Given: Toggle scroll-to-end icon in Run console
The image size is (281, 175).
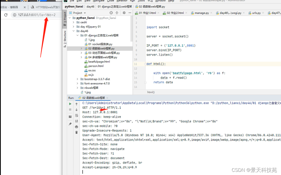Looking at the screenshot, I should pyautogui.click(x=77, y=121).
